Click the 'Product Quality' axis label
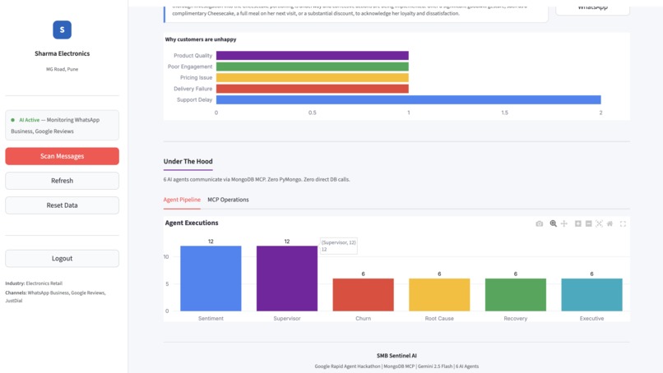Screen dimensions: 663x373 [x=192, y=55]
